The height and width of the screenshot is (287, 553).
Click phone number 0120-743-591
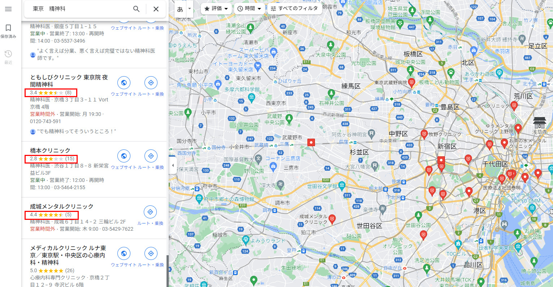click(46, 121)
